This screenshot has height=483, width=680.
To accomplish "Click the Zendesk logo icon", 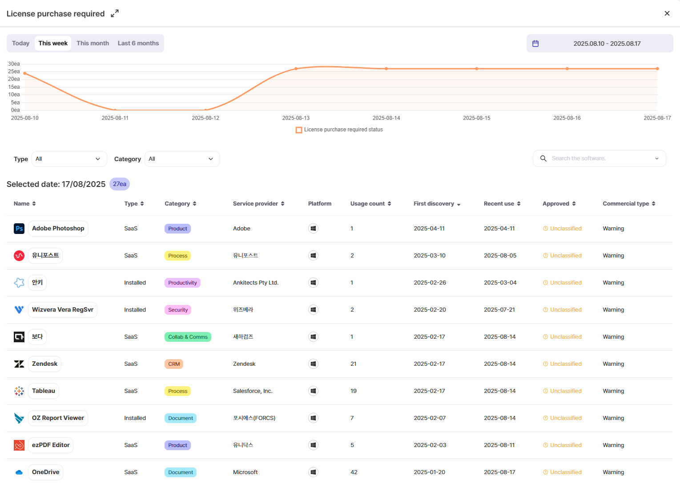I will (19, 364).
